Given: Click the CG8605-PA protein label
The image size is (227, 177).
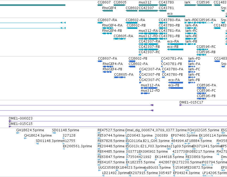Looking at the screenshot, I should (x=124, y=75).
